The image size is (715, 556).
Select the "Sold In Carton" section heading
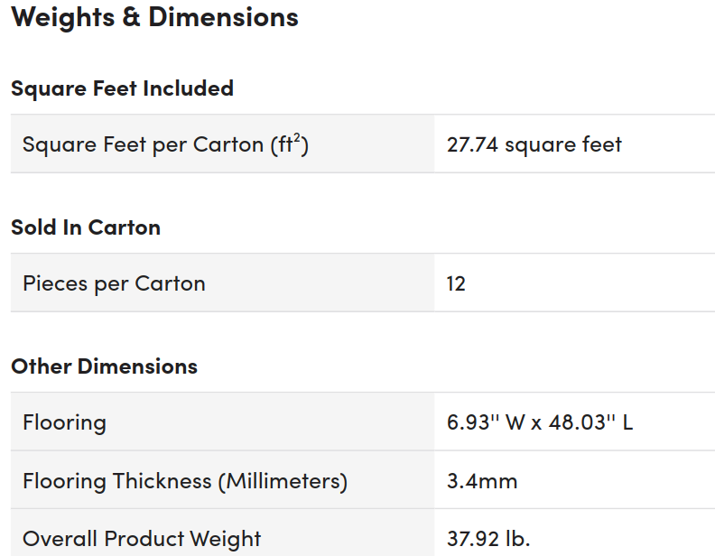tap(86, 227)
